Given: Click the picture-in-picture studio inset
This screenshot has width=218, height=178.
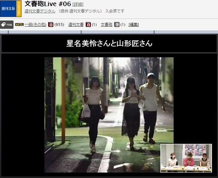Looking at the screenshot, I should (186, 158).
